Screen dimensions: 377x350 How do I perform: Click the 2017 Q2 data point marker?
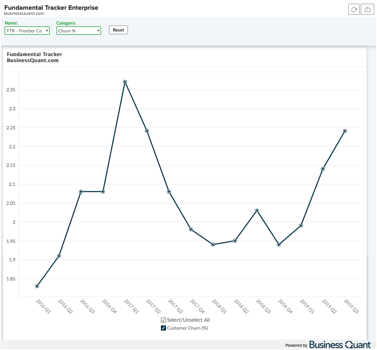click(147, 131)
